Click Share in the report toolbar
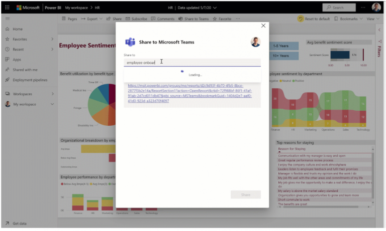Screen dimensions: 386x231 tap(114, 19)
